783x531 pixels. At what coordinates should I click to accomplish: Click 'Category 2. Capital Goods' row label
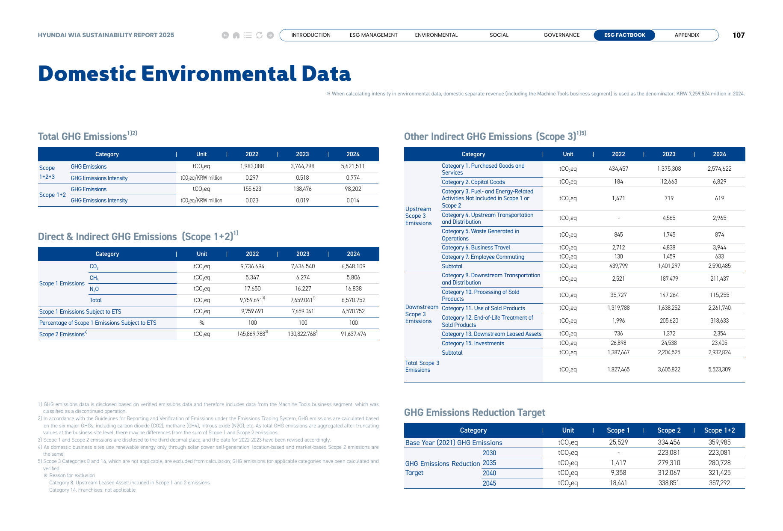(473, 182)
